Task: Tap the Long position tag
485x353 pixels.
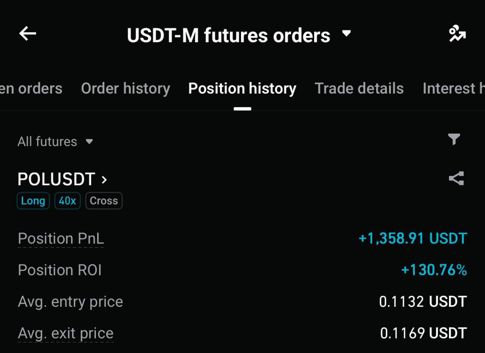Action: point(33,201)
